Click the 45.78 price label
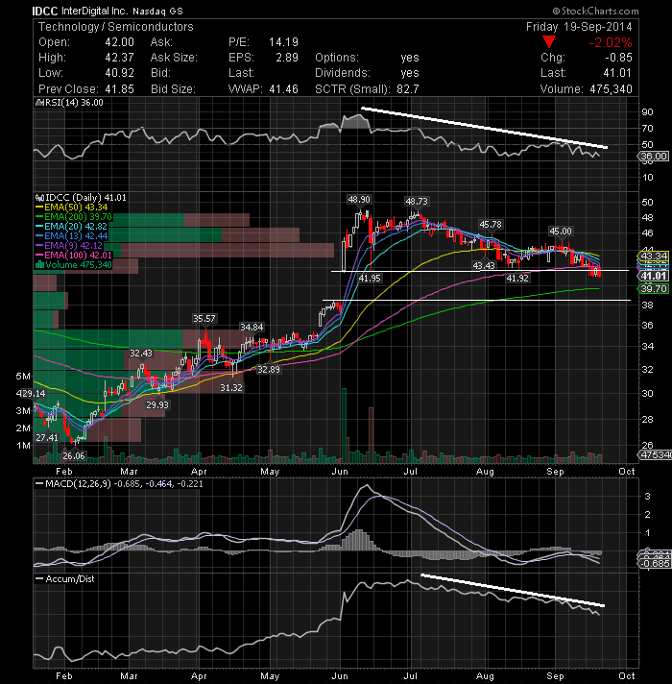The width and height of the screenshot is (672, 684). (x=491, y=225)
